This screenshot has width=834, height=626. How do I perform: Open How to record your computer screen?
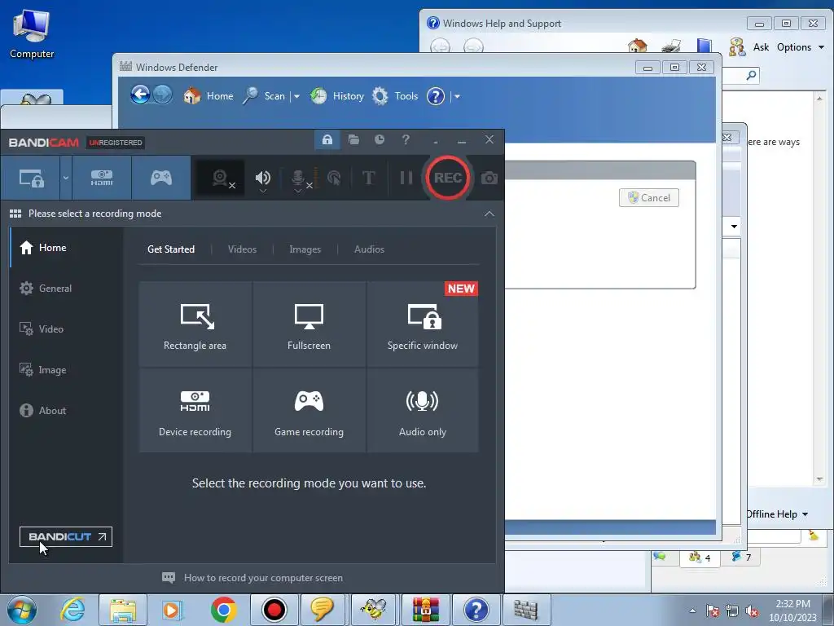(252, 578)
